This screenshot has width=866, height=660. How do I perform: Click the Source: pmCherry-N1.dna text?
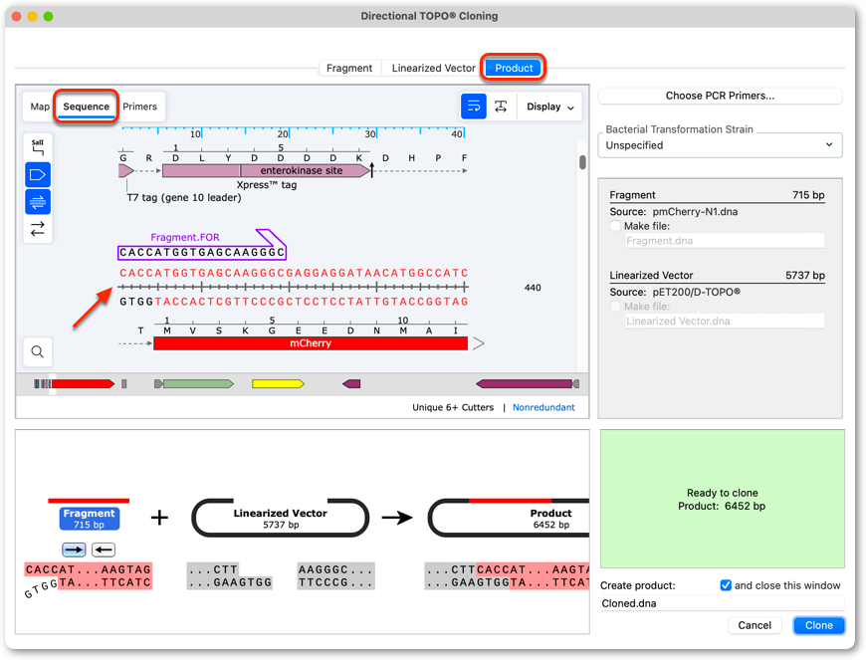673,211
